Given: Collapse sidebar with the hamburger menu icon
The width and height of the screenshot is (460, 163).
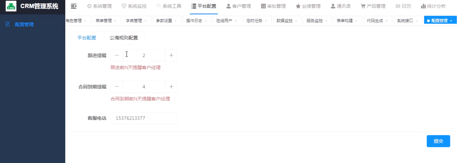Looking at the screenshot, I should 74,6.
